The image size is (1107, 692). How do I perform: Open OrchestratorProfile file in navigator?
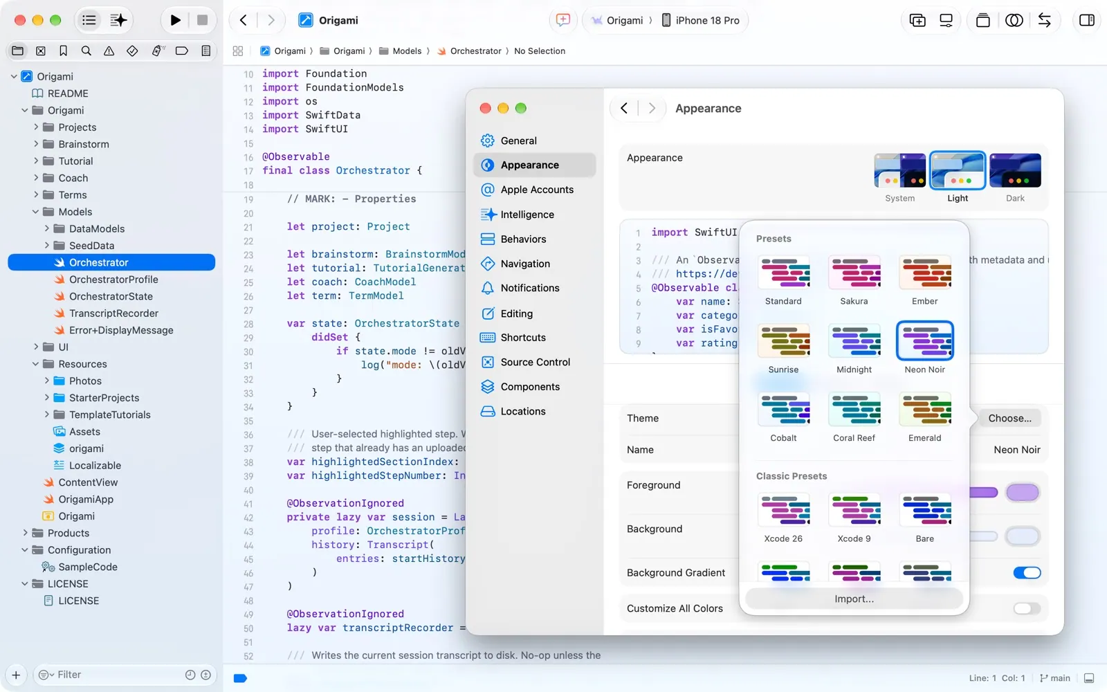point(113,280)
